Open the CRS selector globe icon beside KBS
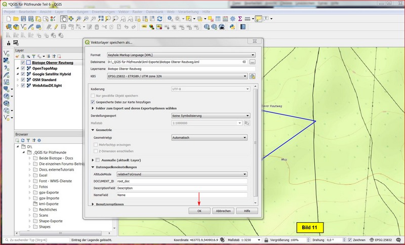The height and width of the screenshot is (245, 405). point(252,76)
